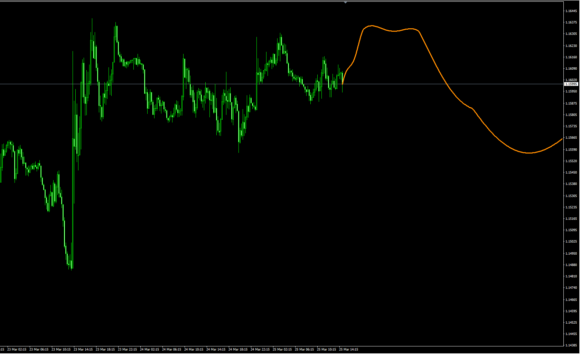Click the 23 Mar 22:15 time label
The height and width of the screenshot is (354, 580).
point(127,350)
